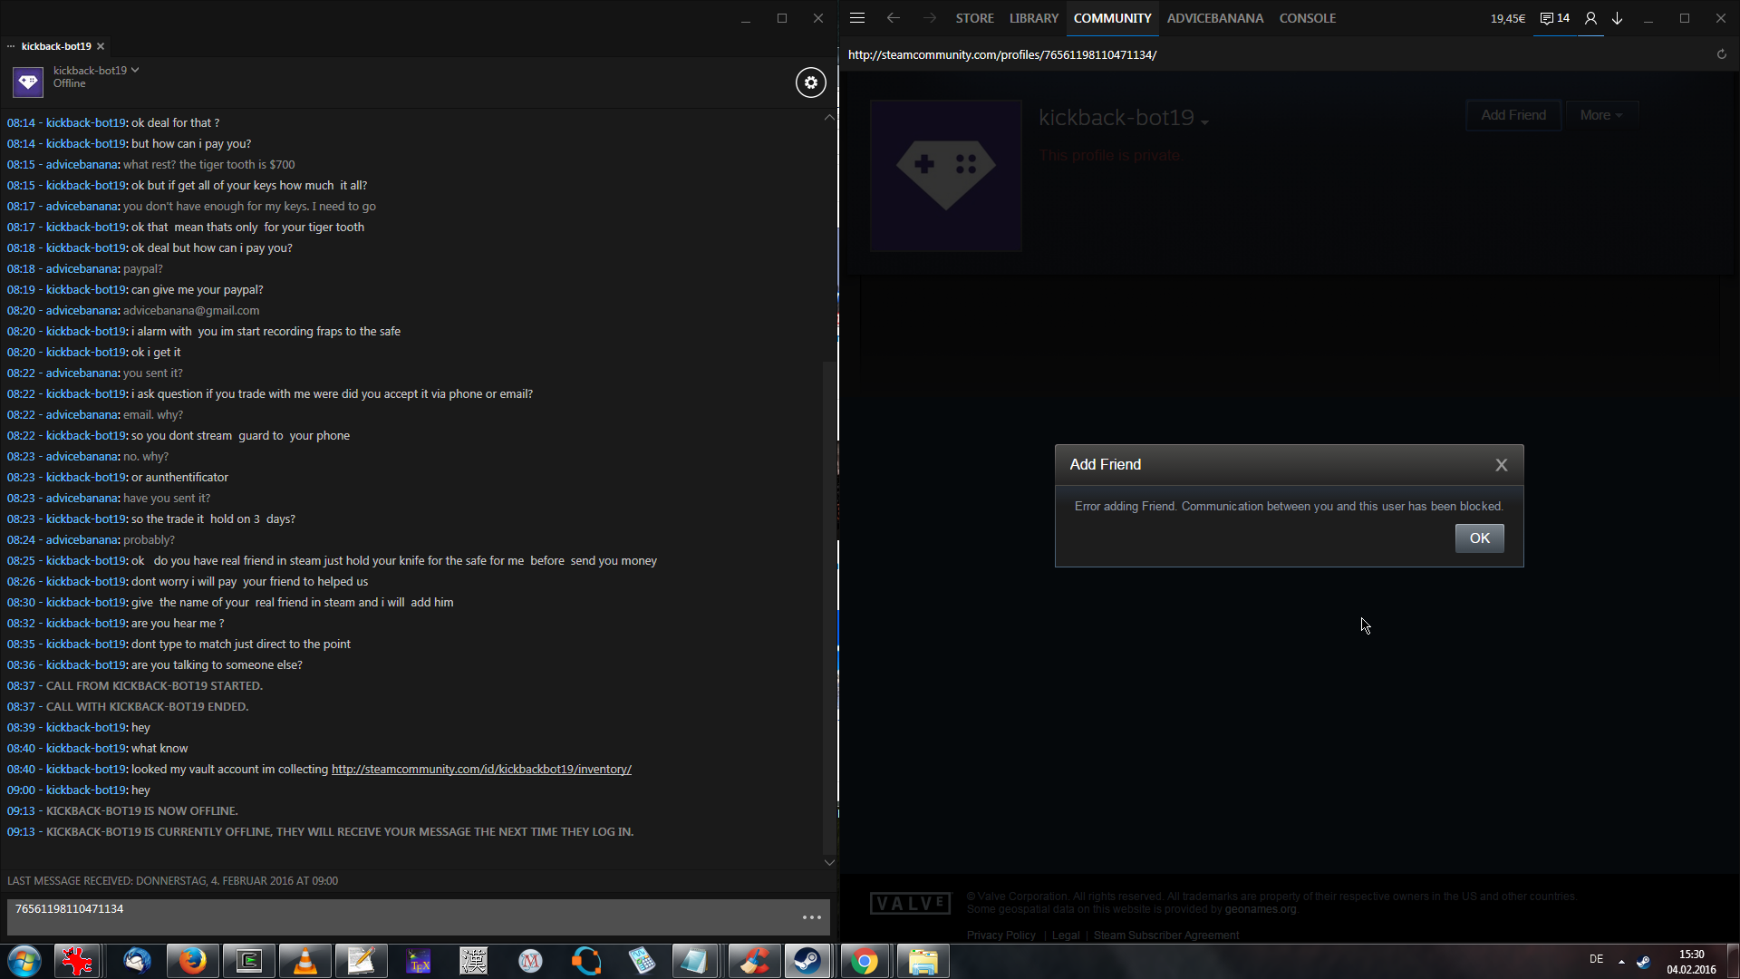Confirm the error with OK button
This screenshot has width=1740, height=979.
coord(1480,538)
